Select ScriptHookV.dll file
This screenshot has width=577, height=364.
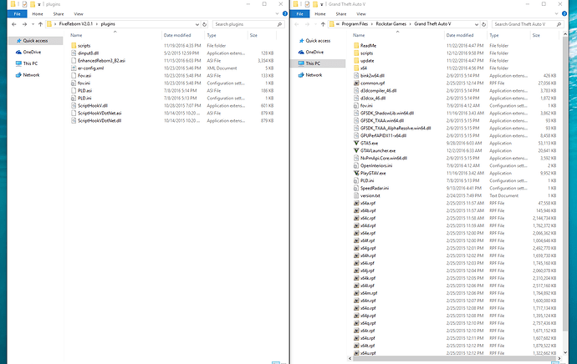pos(92,106)
